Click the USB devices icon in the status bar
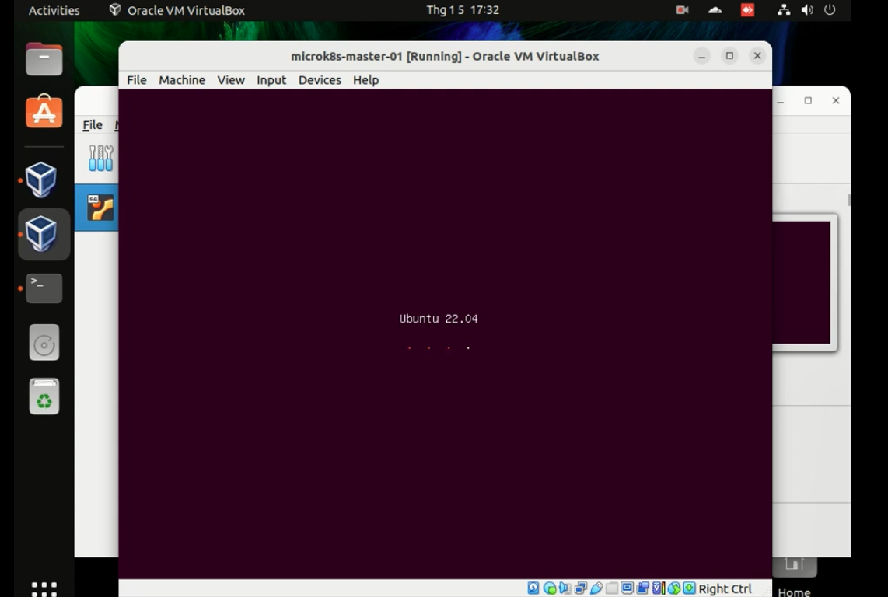The width and height of the screenshot is (888, 597). click(x=596, y=588)
